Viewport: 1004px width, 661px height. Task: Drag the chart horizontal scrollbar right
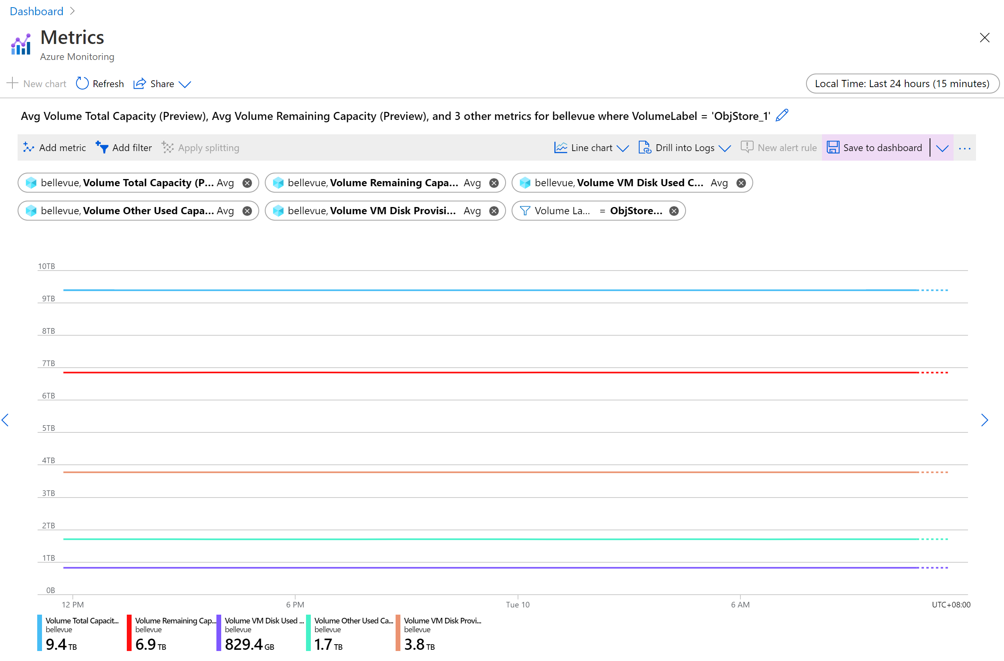(986, 420)
